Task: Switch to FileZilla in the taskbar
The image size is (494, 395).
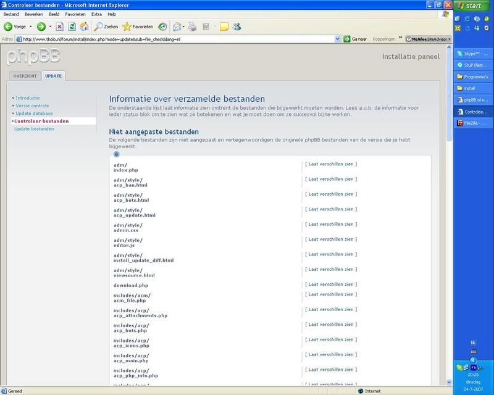Action: (x=472, y=123)
